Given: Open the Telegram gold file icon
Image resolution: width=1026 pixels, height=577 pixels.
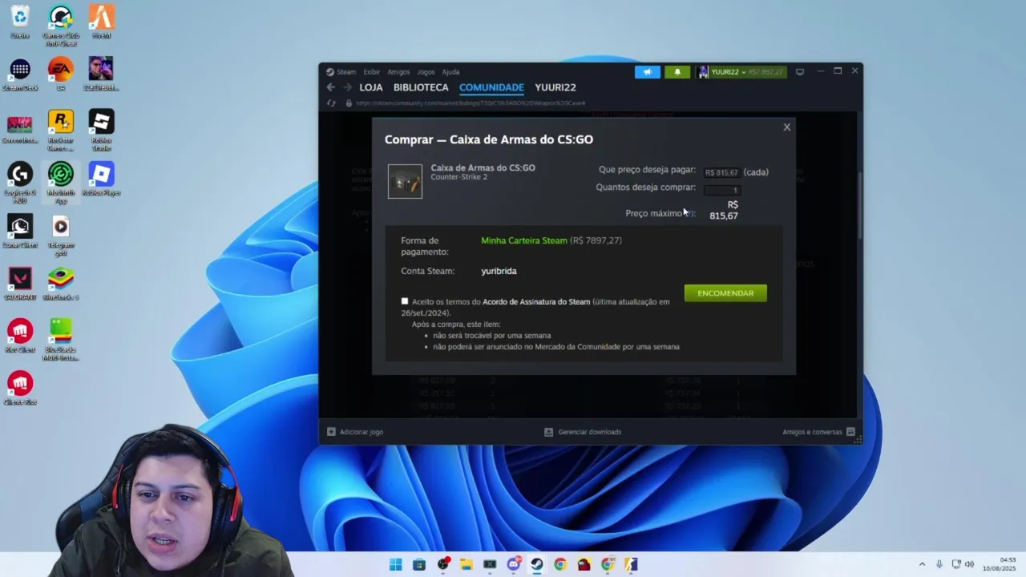Looking at the screenshot, I should click(60, 234).
